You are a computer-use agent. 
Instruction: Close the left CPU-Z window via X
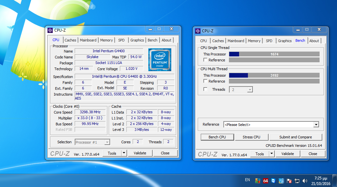tap(171, 29)
